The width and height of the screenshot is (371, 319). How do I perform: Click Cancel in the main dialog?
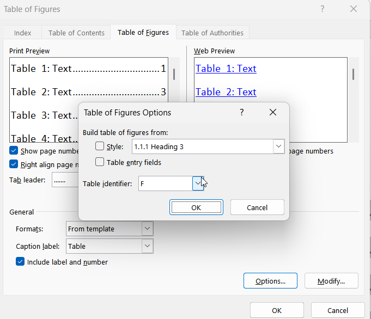pos(338,310)
